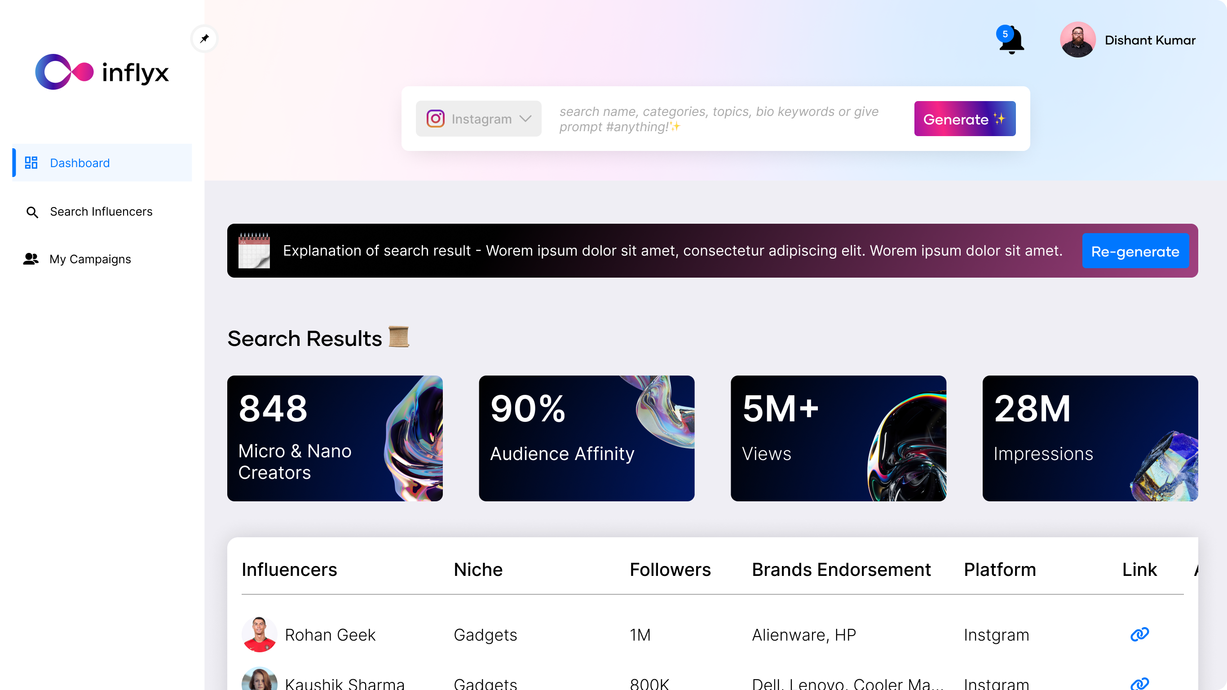
Task: Click the My Campaigns people icon
Action: 31,259
